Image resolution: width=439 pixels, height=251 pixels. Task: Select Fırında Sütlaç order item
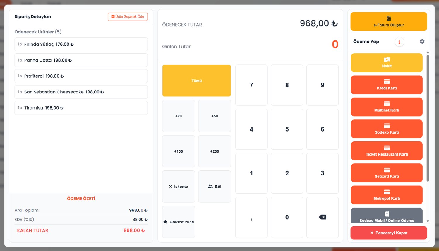(x=81, y=44)
